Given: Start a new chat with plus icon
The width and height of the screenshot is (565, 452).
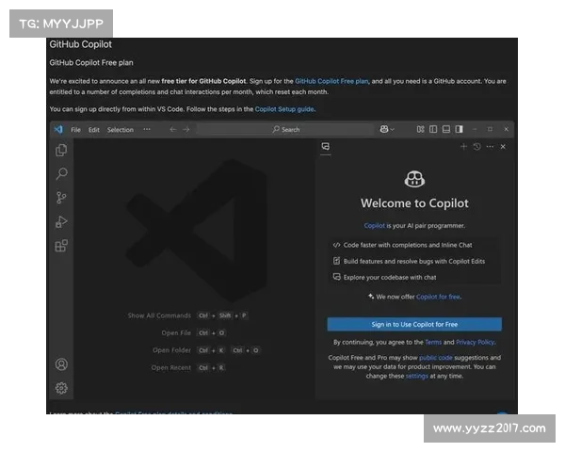Looking at the screenshot, I should 463,147.
